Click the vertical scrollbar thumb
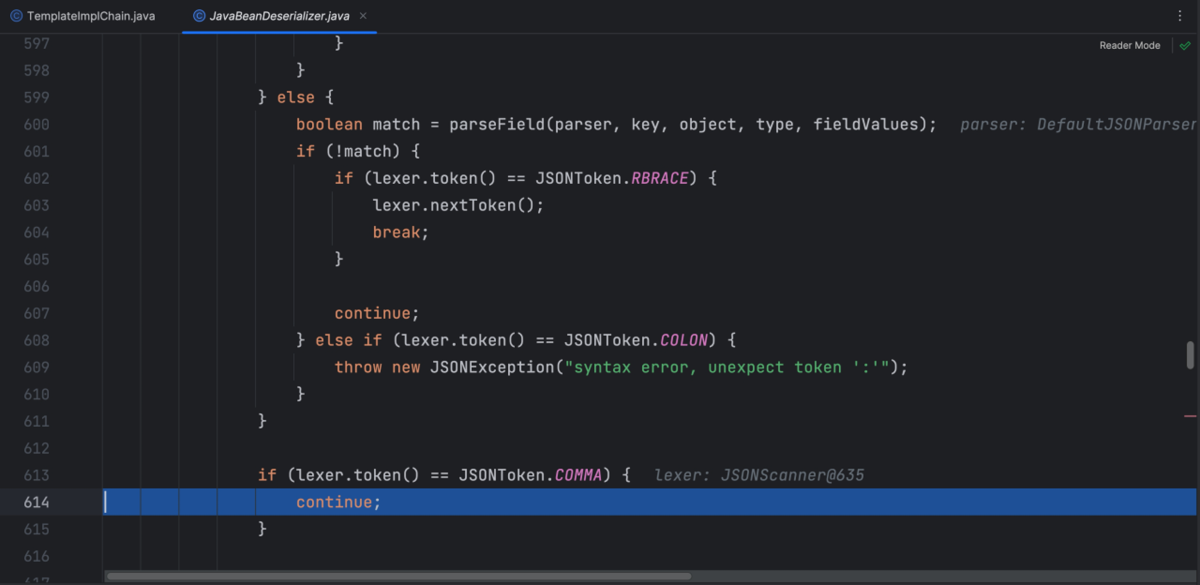 click(x=1190, y=355)
